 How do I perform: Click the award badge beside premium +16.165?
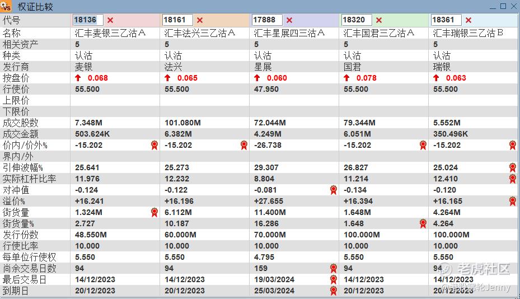(x=512, y=201)
